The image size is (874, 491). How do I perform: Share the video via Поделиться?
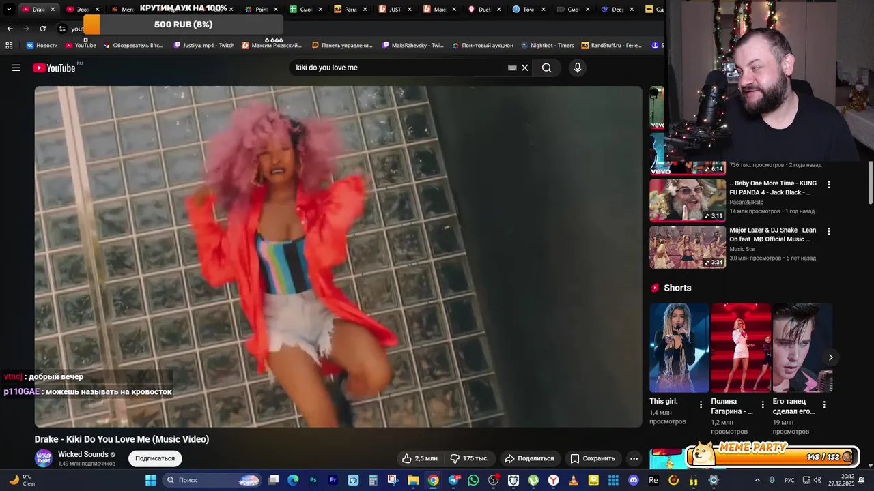(x=529, y=458)
